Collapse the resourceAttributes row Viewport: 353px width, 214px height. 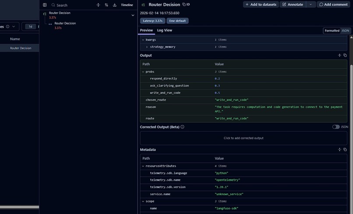pyautogui.click(x=143, y=166)
